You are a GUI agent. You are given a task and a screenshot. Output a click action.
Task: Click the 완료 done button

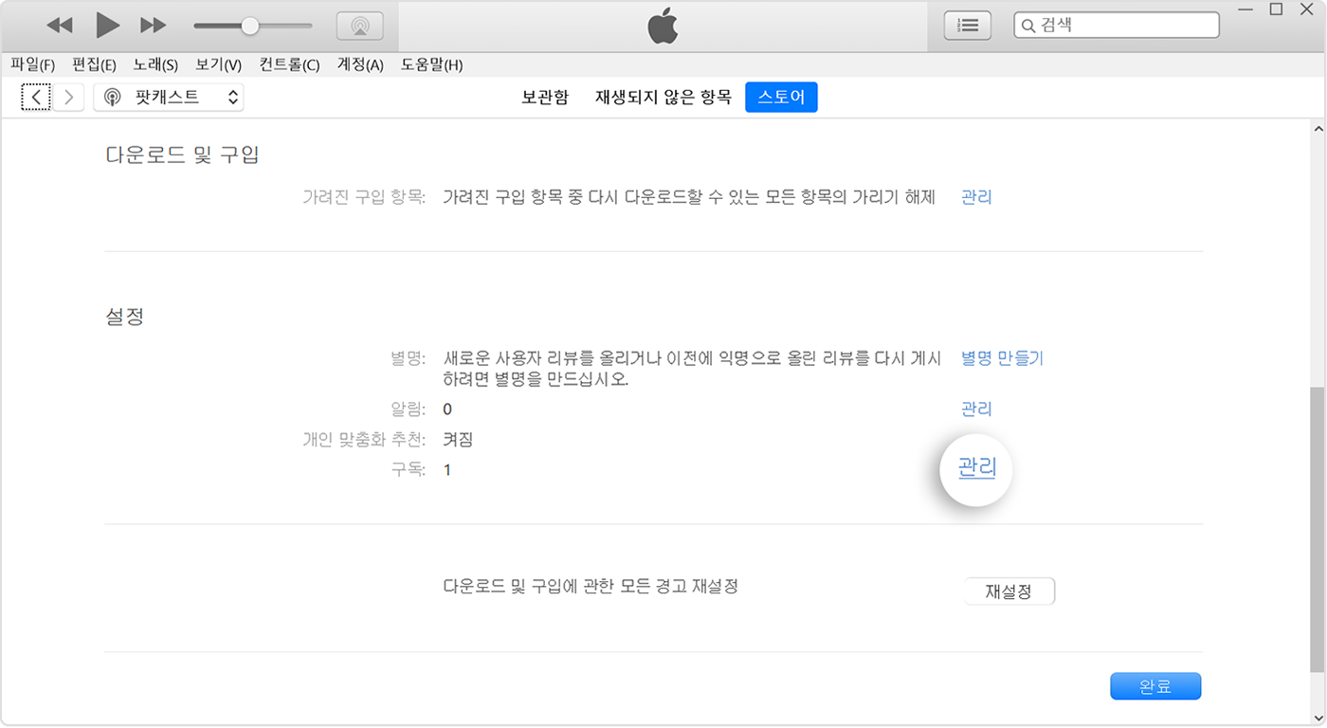[x=1155, y=685]
